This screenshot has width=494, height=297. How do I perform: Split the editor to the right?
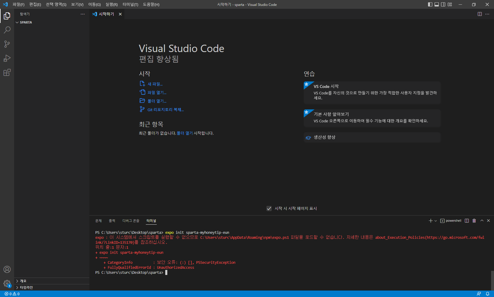click(x=480, y=14)
